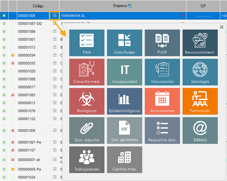Sort by the Empresa column header
This screenshot has width=227, height=181.
point(123,6)
